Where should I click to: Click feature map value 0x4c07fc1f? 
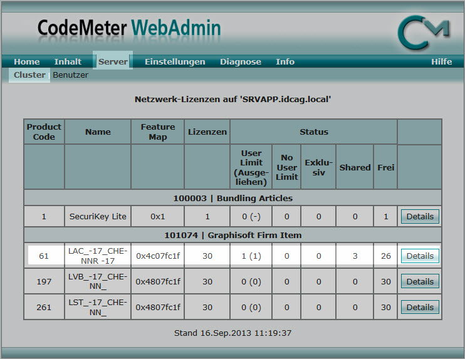tap(158, 256)
